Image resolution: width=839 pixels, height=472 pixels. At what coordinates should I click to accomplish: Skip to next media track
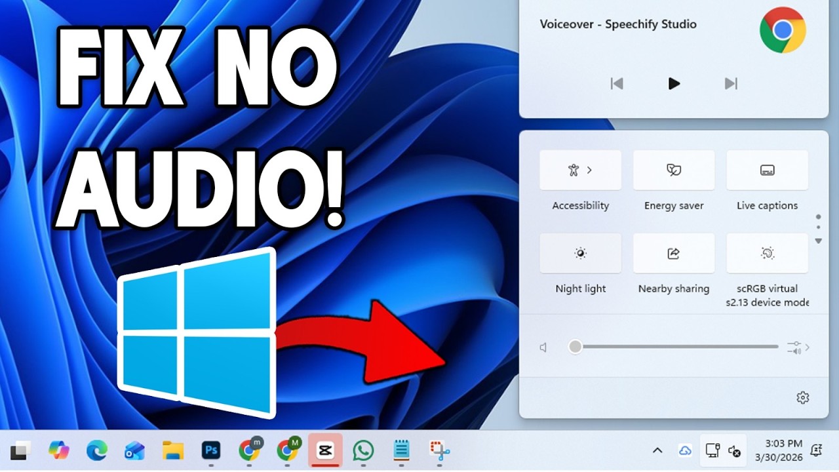[x=731, y=83]
